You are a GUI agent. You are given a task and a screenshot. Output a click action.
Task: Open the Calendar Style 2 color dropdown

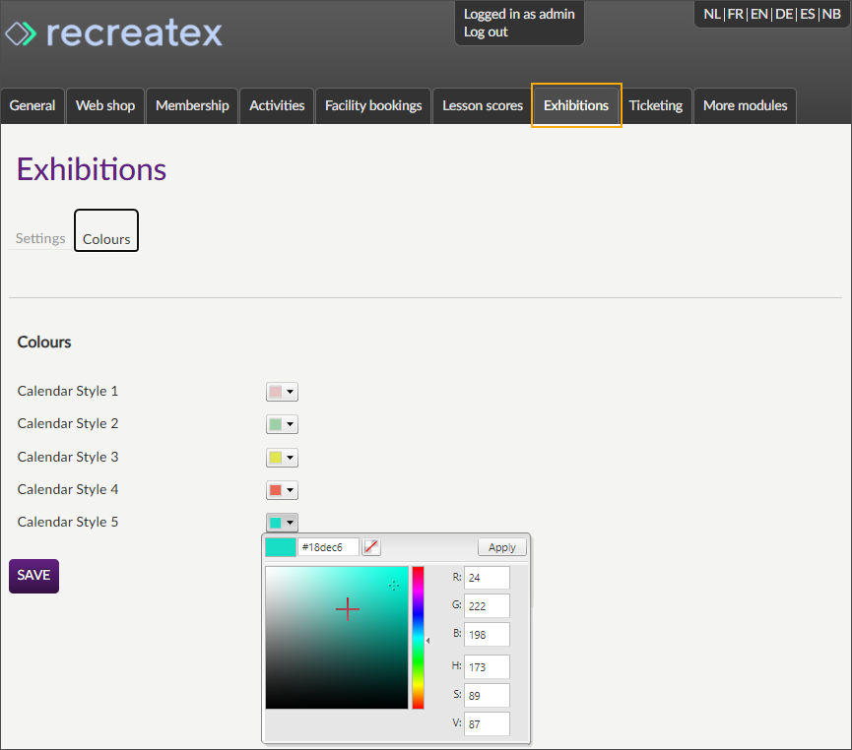(290, 424)
